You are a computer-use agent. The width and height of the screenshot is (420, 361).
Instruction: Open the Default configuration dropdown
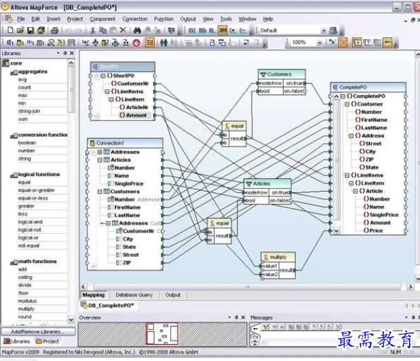(x=324, y=31)
